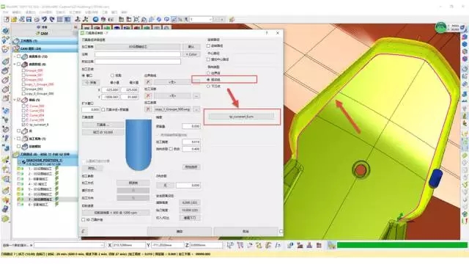
Task: Collapse the curves group in the CAM tree
Action: pyautogui.click(x=15, y=100)
